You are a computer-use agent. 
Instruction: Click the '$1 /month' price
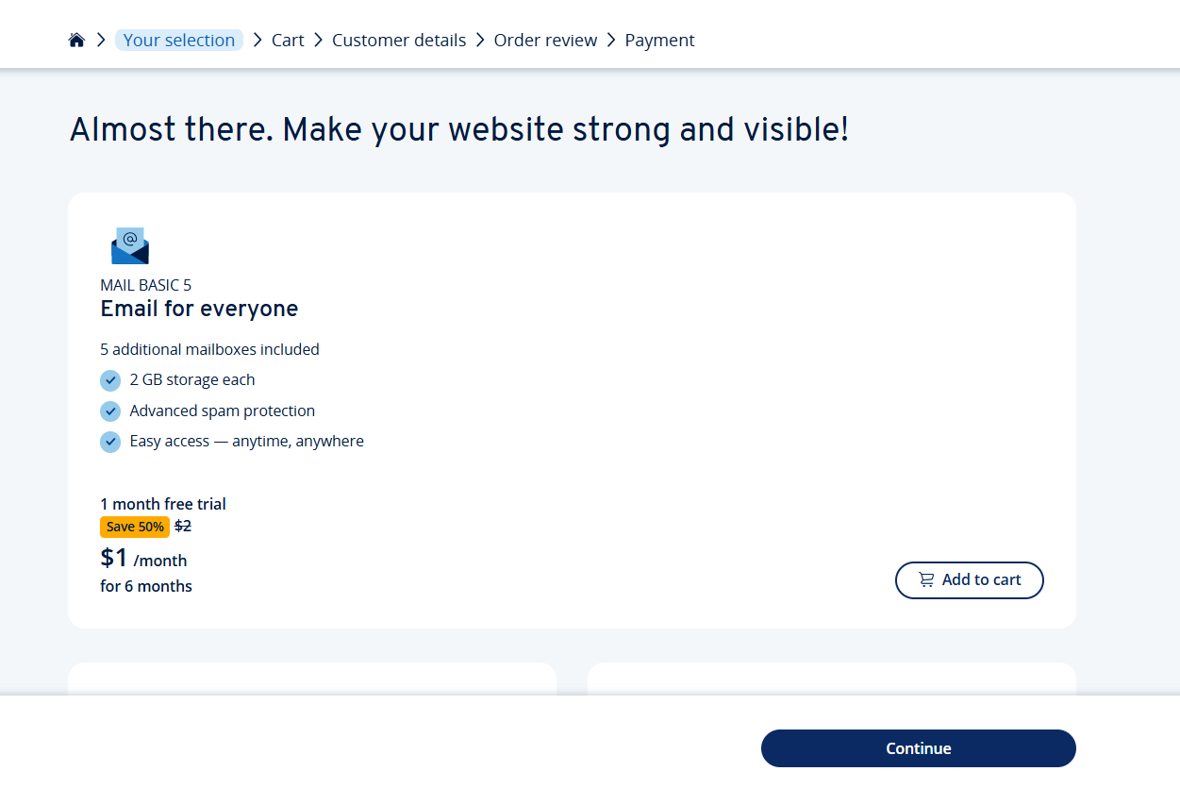tap(143, 559)
